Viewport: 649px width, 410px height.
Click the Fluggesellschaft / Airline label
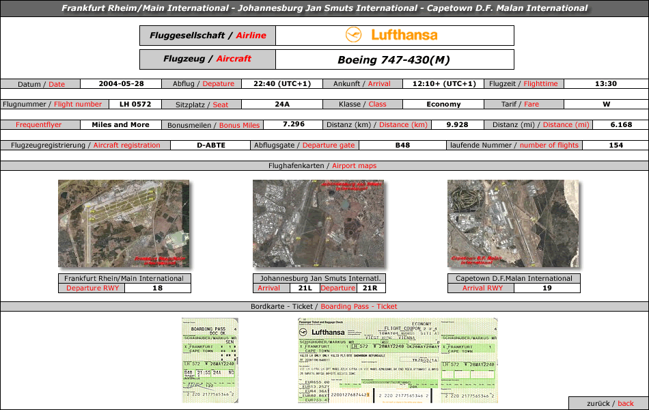[208, 36]
